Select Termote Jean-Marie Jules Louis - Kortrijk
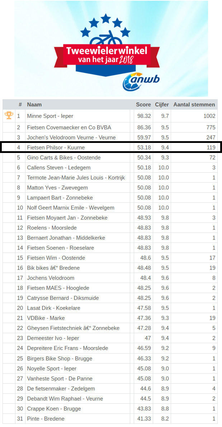 pos(110,178)
